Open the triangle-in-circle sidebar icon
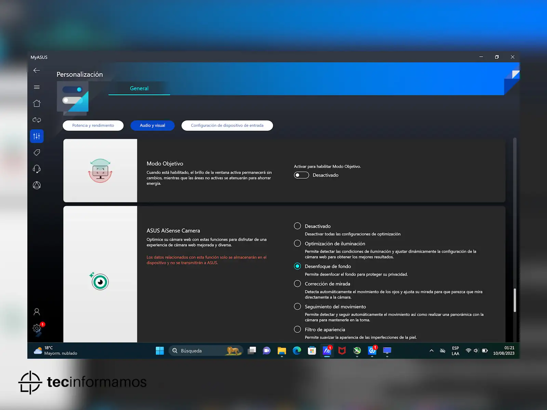 coord(37,185)
